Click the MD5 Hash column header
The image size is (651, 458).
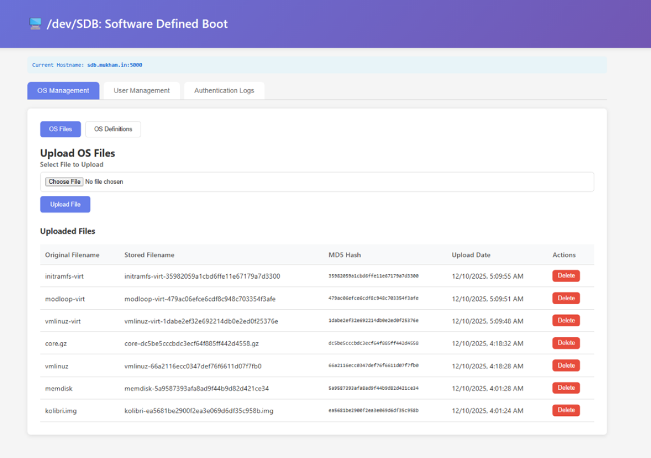(x=344, y=255)
